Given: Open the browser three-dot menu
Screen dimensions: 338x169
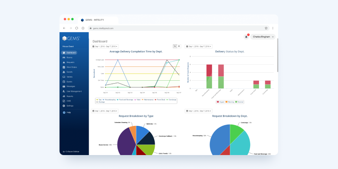Looking at the screenshot, I should (x=273, y=28).
